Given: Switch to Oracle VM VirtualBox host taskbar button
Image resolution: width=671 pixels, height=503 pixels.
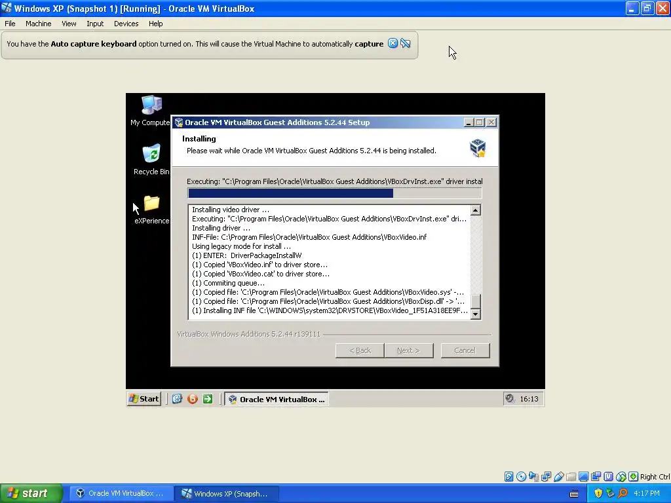Looking at the screenshot, I should (121, 494).
